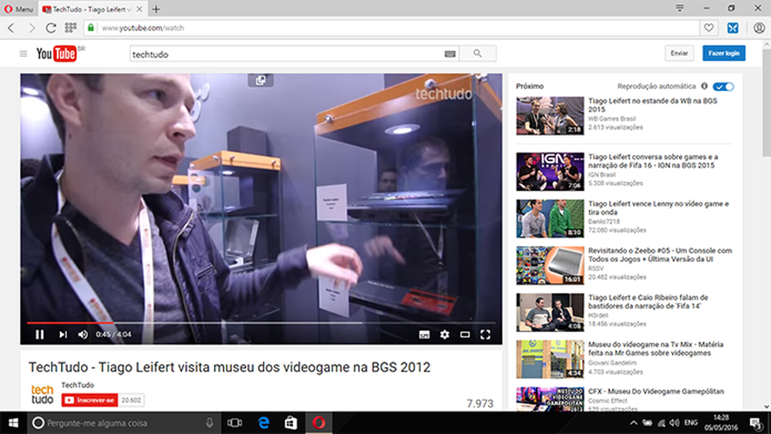771x434 pixels.
Task: Toggle subtitles on the video player
Action: coord(424,335)
